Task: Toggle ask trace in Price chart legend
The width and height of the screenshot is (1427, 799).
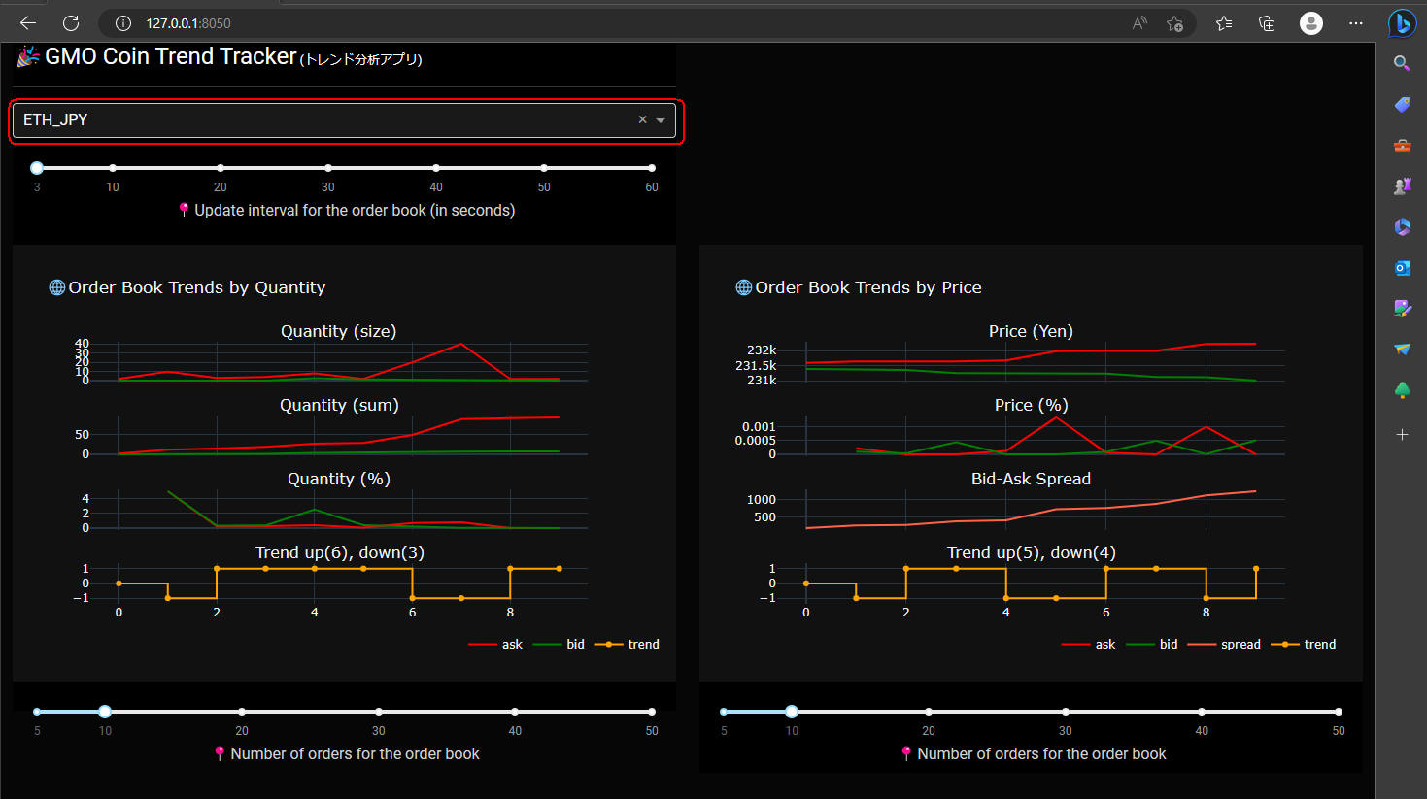Action: (x=1089, y=644)
